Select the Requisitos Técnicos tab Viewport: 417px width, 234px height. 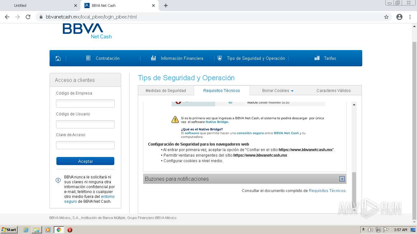pyautogui.click(x=222, y=91)
